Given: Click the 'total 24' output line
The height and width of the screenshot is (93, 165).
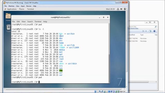Looking at the screenshot, I should coord(15,32).
